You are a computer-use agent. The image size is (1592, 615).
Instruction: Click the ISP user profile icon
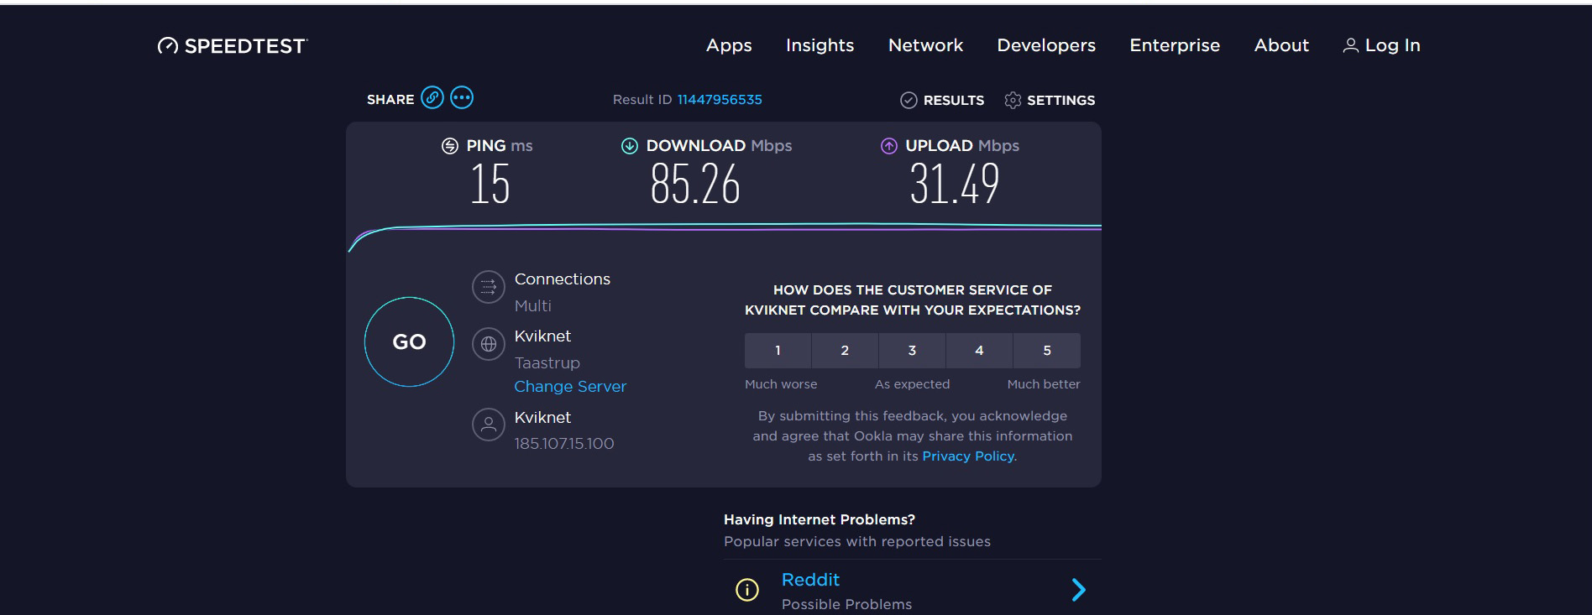click(x=489, y=425)
